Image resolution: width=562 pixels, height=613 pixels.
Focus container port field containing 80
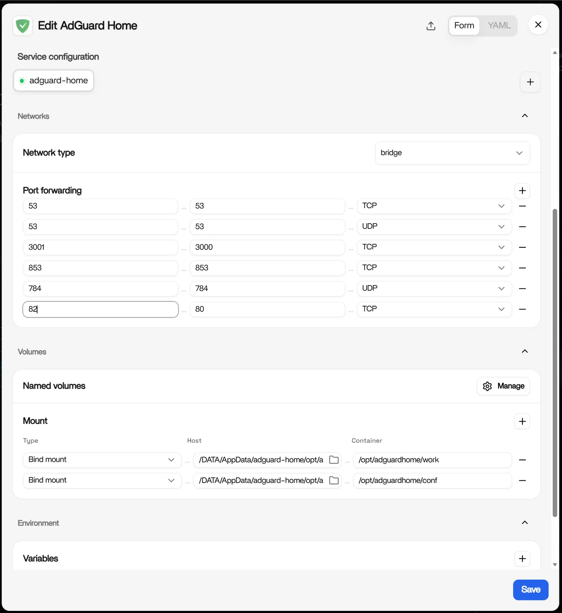(x=267, y=309)
